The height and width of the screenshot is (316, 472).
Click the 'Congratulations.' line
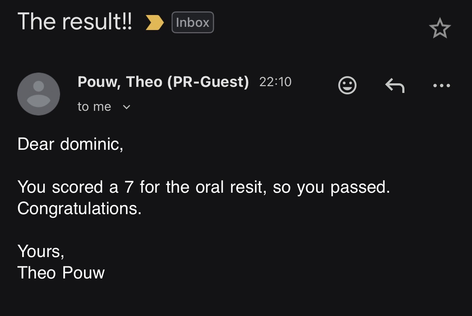tap(79, 208)
